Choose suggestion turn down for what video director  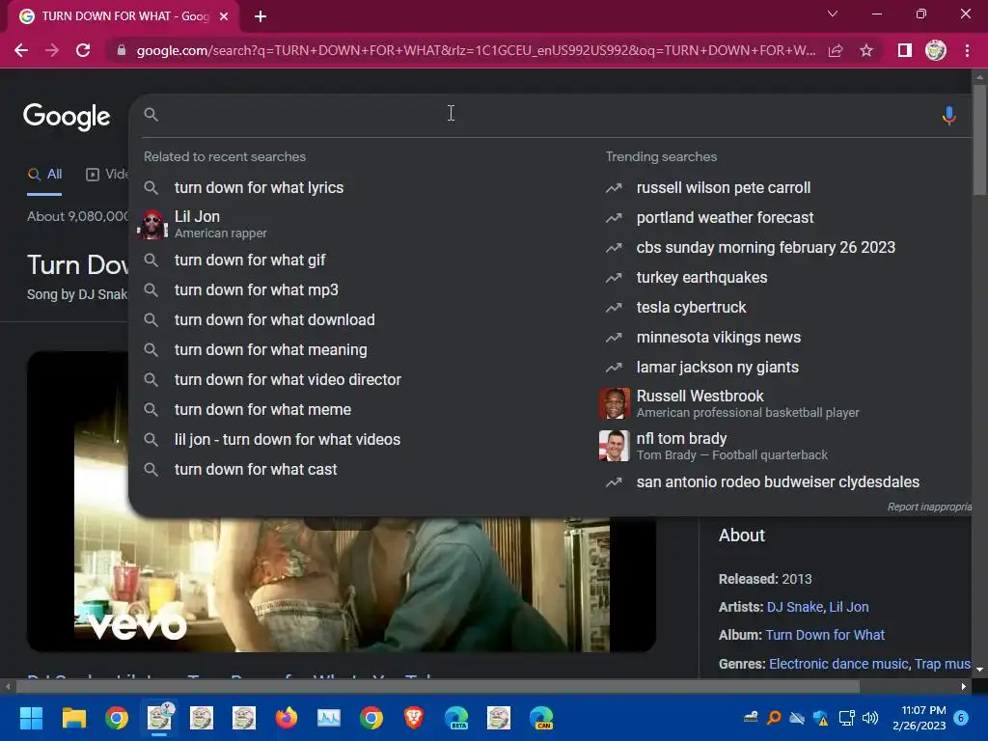tap(288, 380)
